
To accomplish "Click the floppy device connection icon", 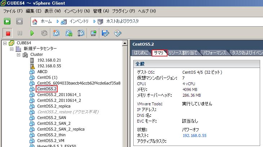I will click(105, 33).
